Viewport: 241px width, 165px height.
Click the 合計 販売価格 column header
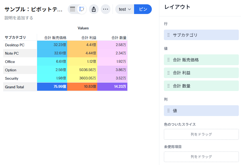[x=55, y=37]
